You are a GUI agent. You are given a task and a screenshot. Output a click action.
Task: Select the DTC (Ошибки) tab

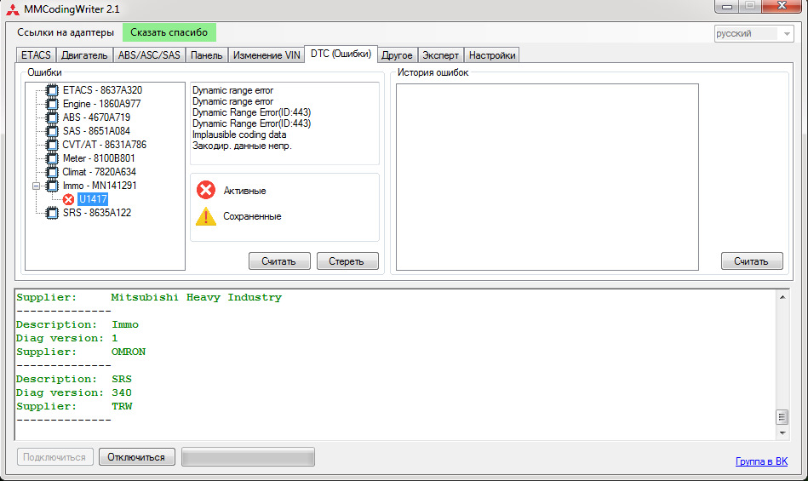click(x=341, y=54)
